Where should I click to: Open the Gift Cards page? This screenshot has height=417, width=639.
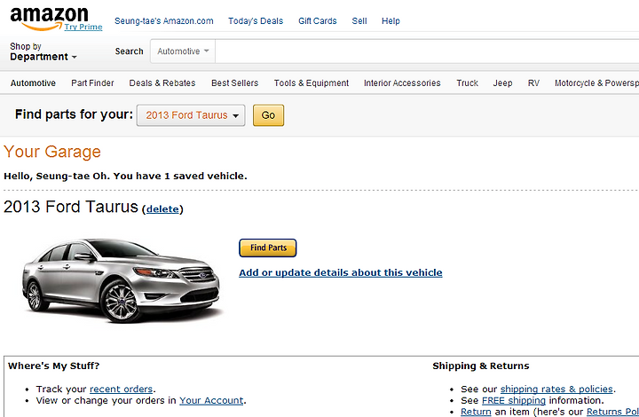(318, 20)
